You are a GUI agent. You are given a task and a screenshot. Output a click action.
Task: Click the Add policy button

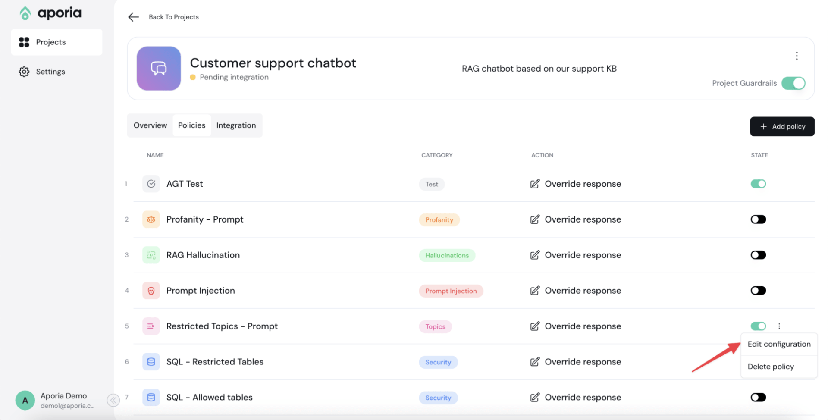click(782, 126)
